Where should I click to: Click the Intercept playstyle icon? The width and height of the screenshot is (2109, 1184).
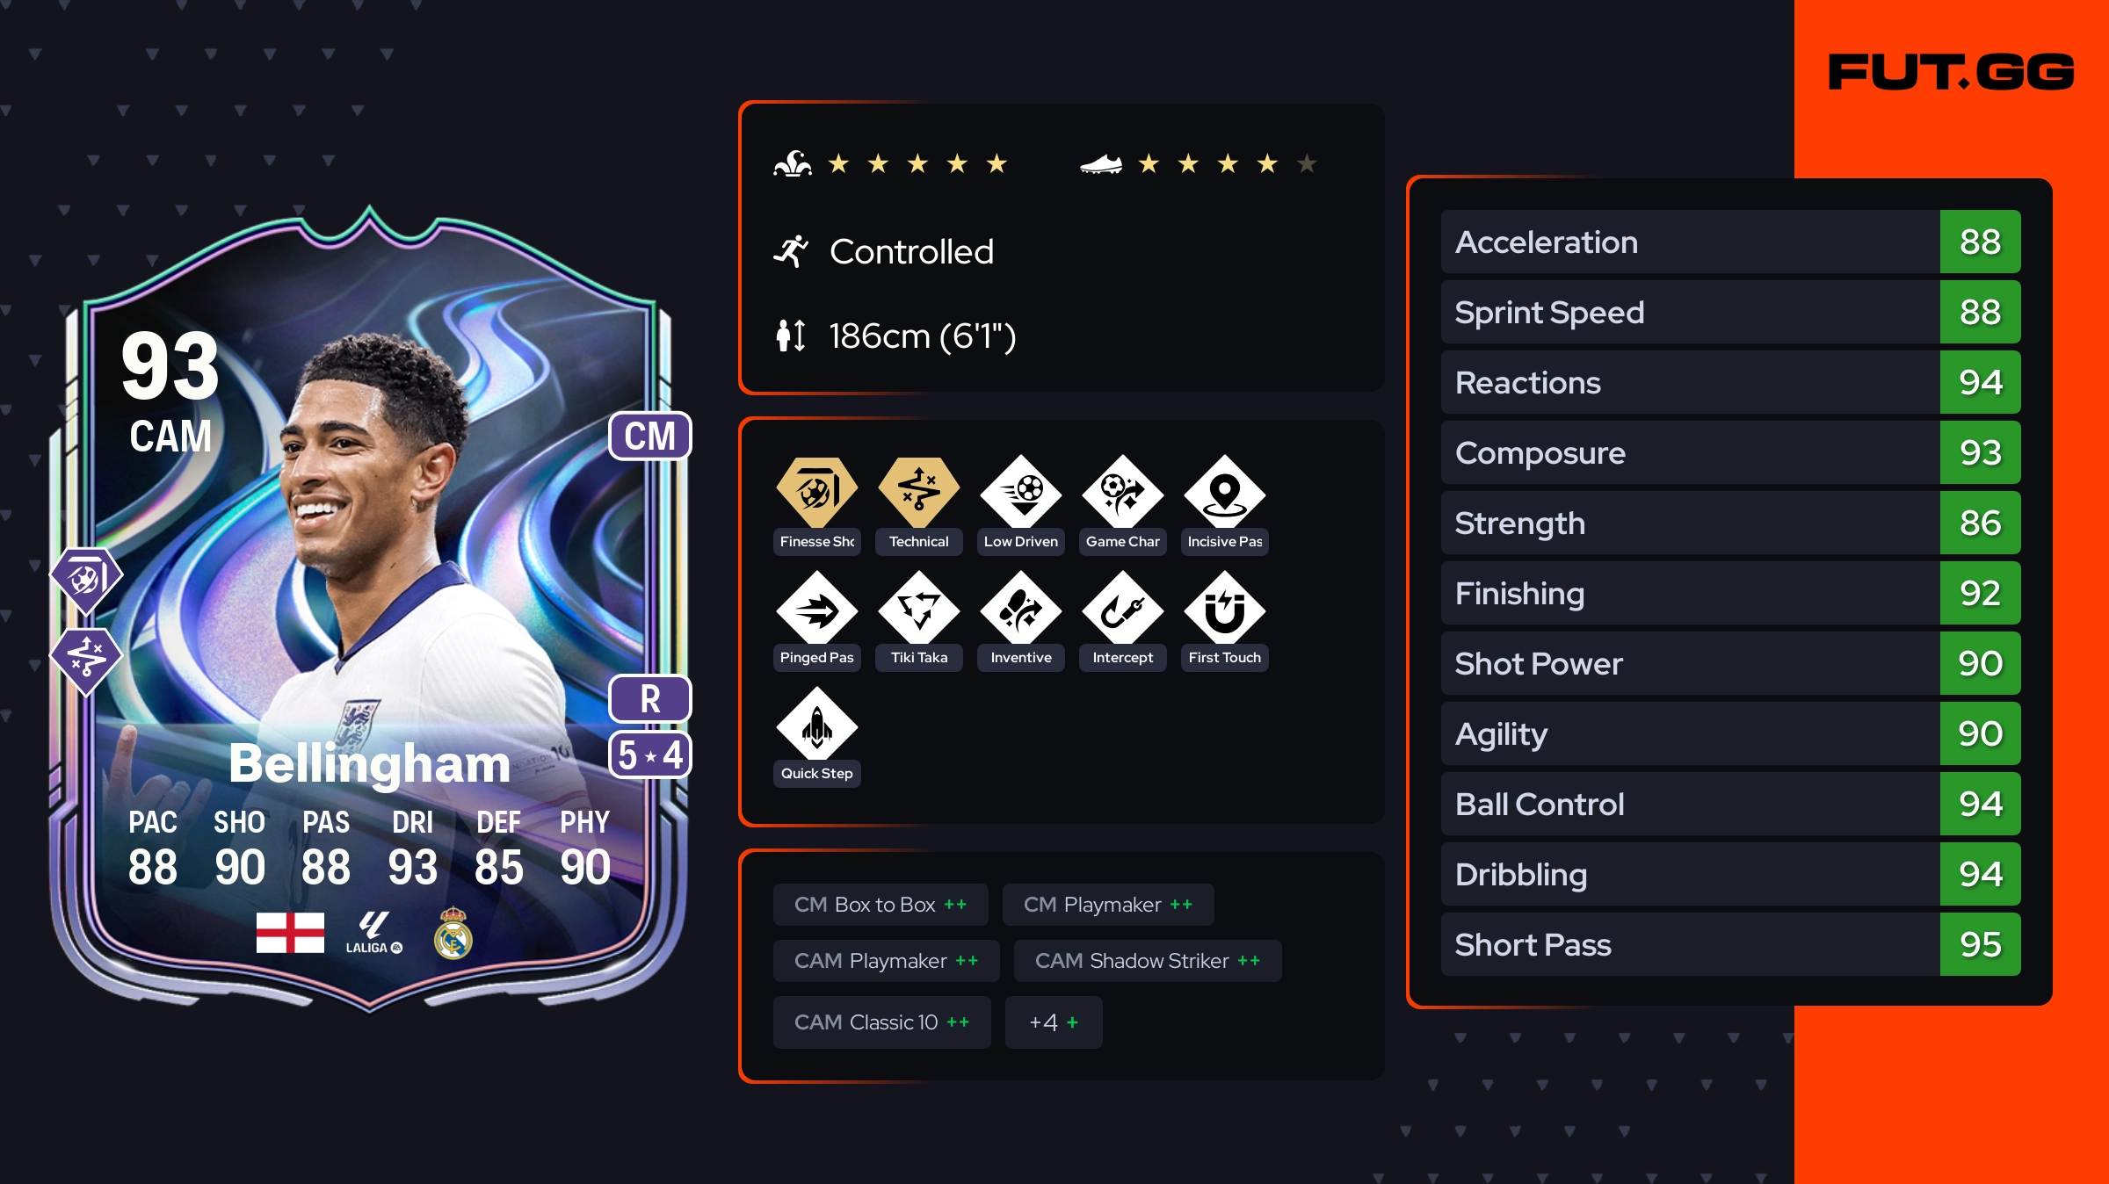pyautogui.click(x=1122, y=607)
